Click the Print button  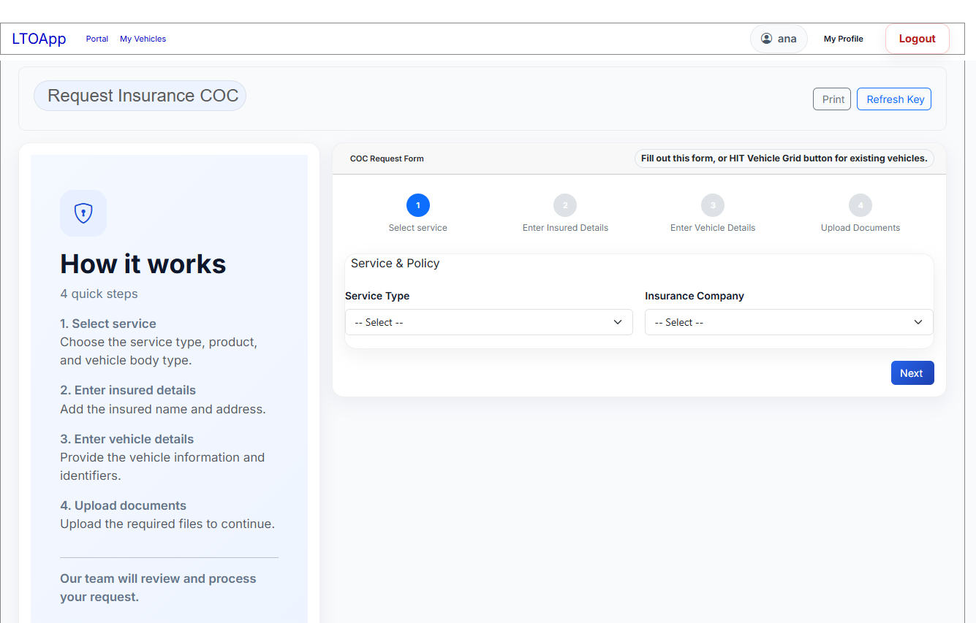pos(831,99)
